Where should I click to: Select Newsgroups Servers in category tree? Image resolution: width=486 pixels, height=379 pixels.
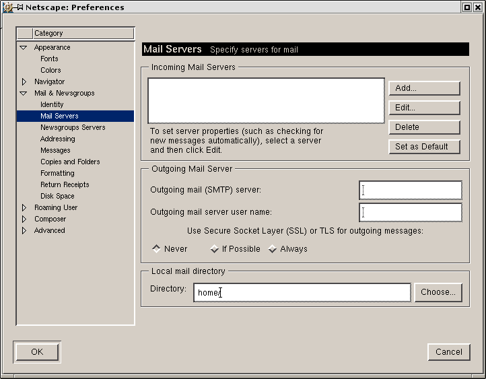coord(73,128)
